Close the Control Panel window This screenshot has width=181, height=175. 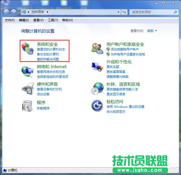pyautogui.click(x=173, y=3)
